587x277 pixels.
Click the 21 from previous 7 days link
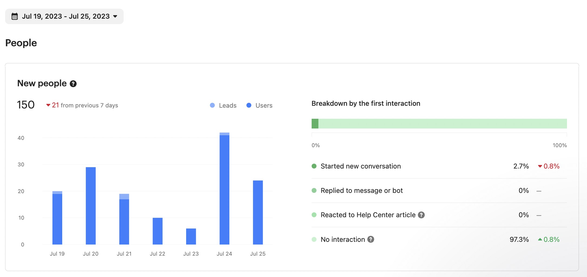click(x=82, y=105)
